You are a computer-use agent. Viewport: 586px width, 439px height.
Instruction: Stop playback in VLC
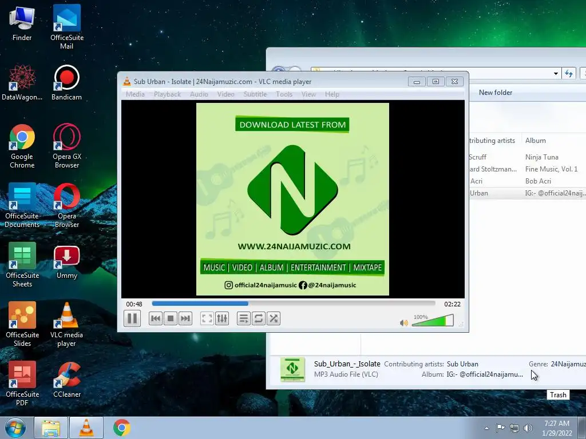tap(171, 318)
